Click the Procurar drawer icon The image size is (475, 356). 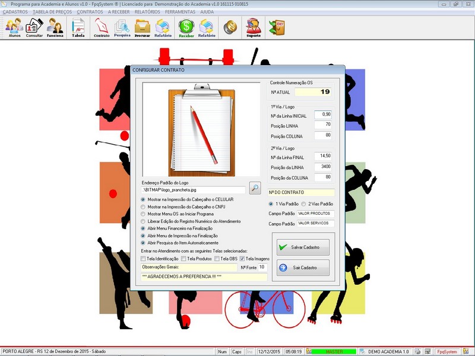[x=142, y=27]
